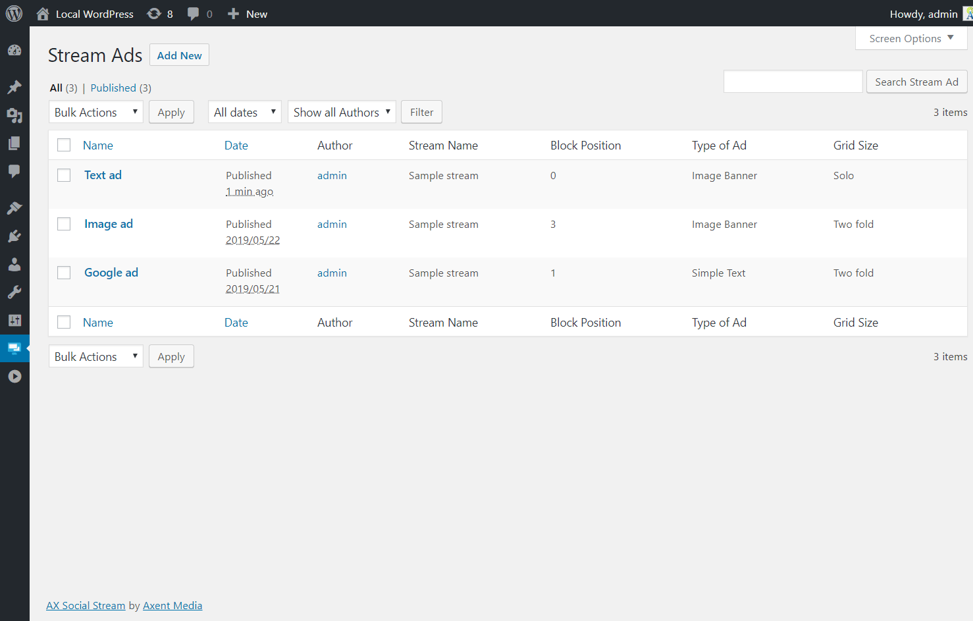Open Posts via the pushpin icon
This screenshot has height=621, width=973.
pos(14,87)
